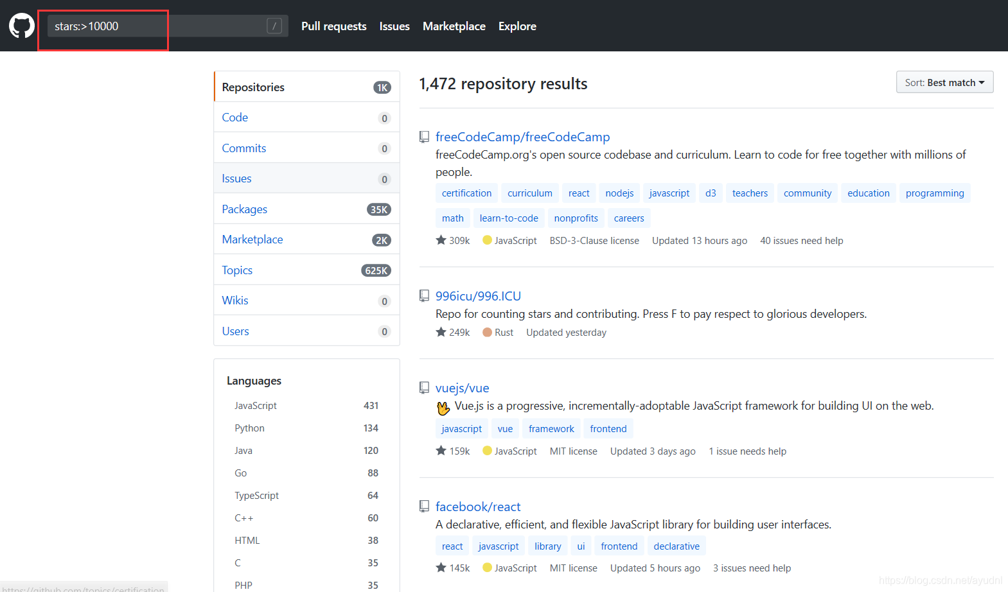The image size is (1008, 592).
Task: Click the certification topic tag
Action: pyautogui.click(x=466, y=193)
